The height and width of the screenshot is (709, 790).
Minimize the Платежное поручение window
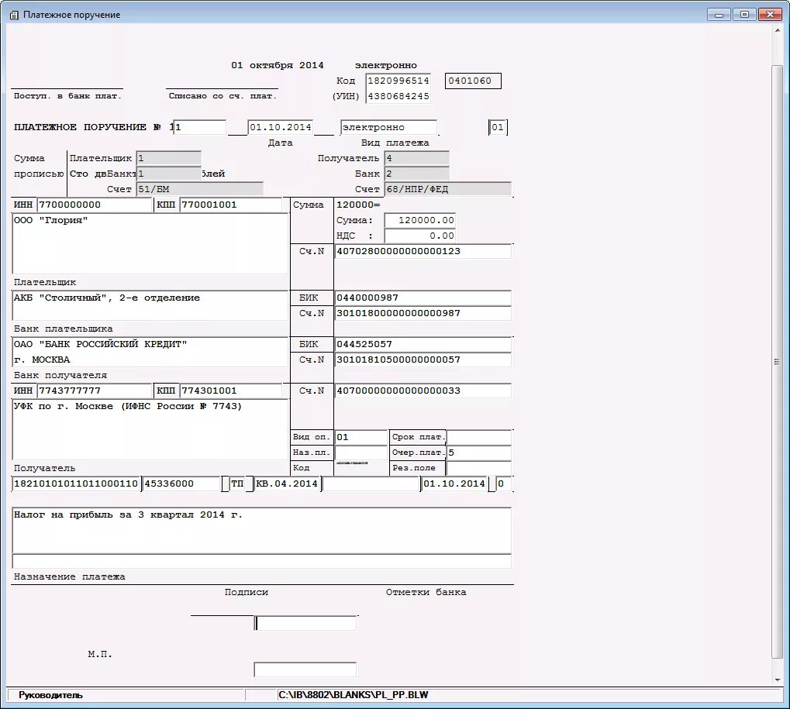click(719, 15)
